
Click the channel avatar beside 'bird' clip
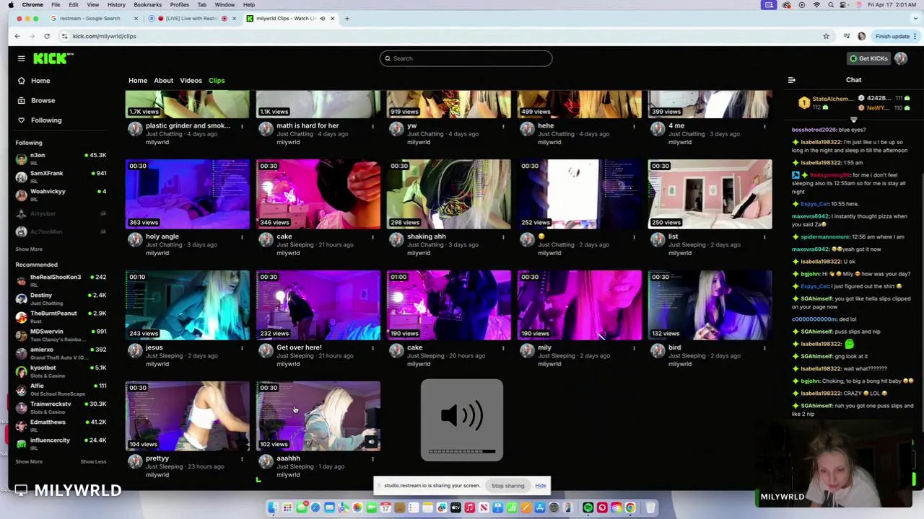pyautogui.click(x=658, y=351)
